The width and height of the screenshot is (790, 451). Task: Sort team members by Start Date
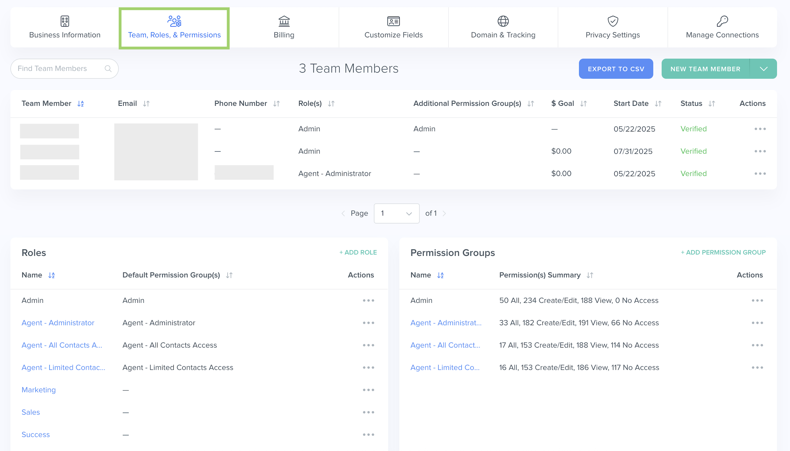(658, 103)
